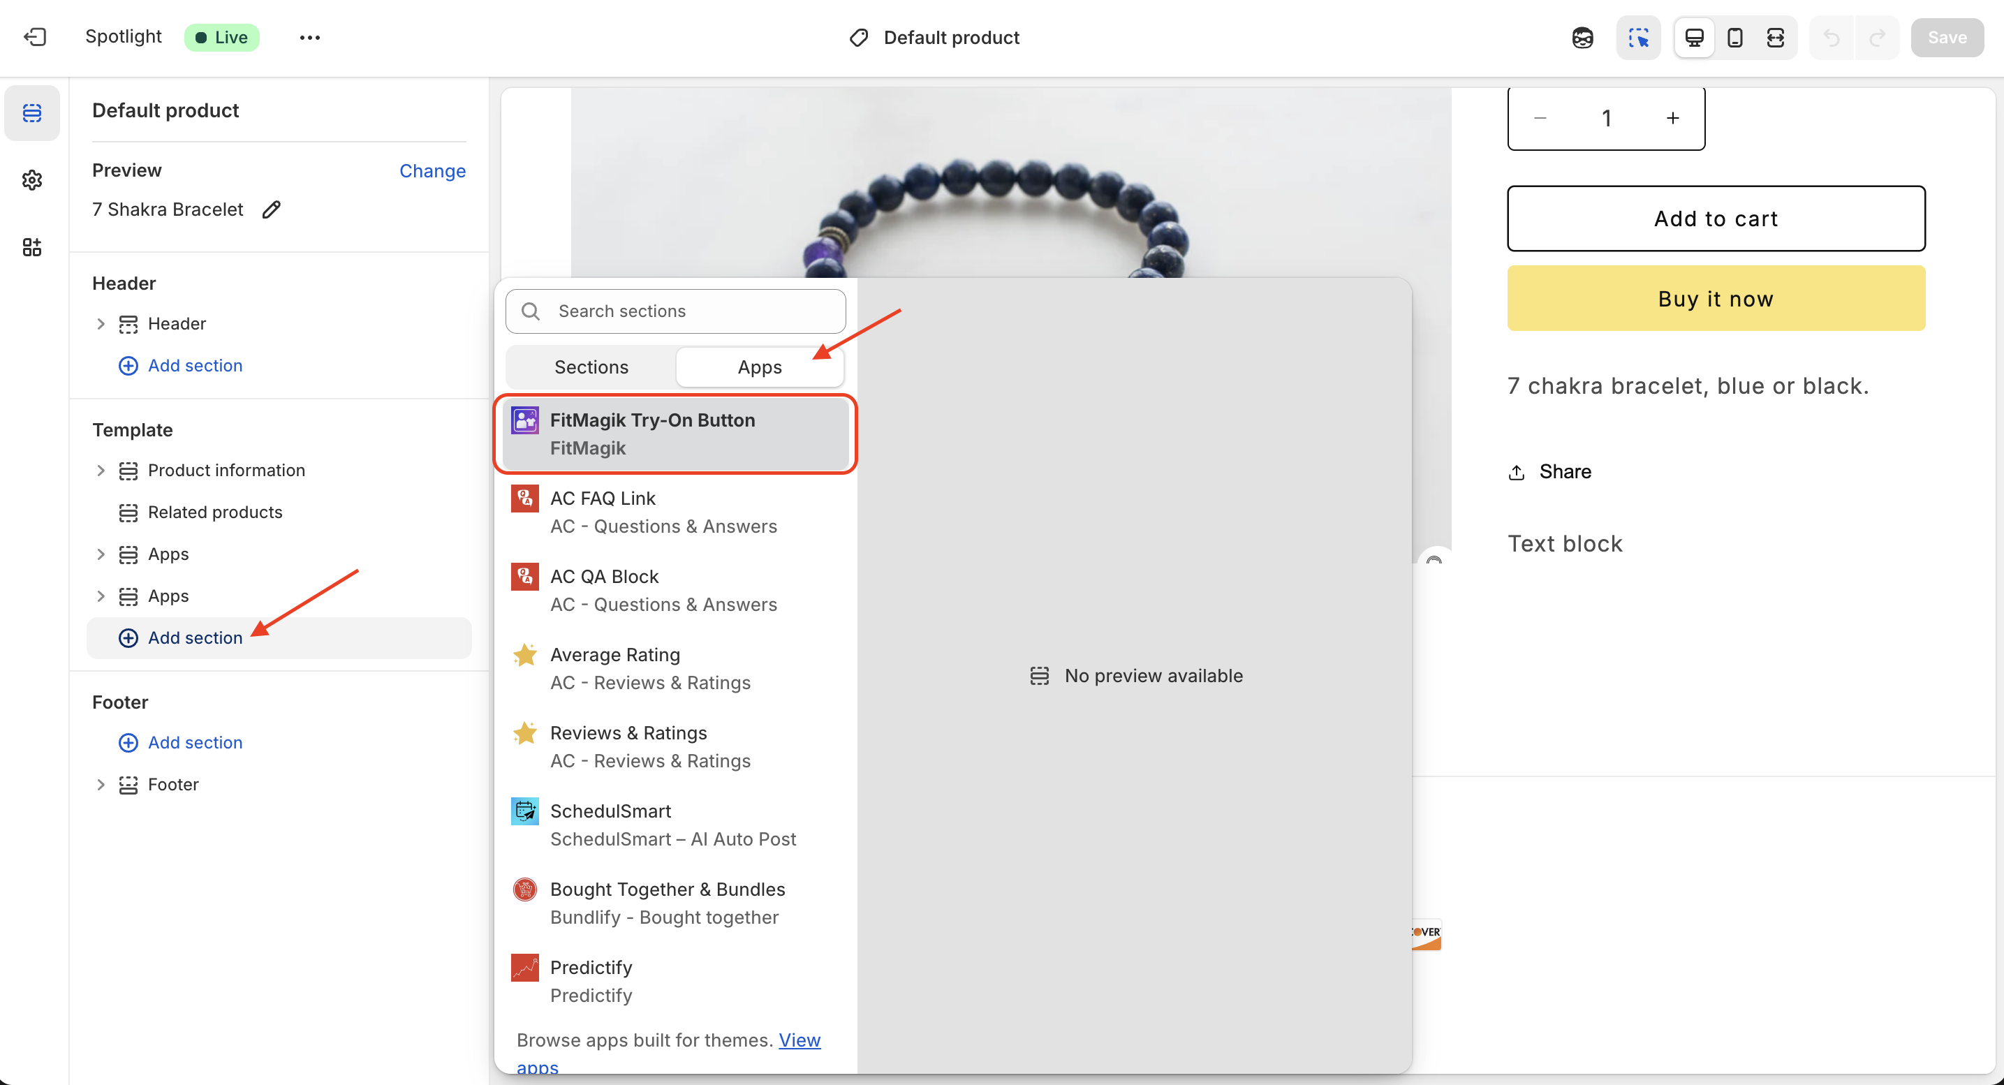Click the Change preview link
The image size is (2004, 1085).
pyautogui.click(x=432, y=170)
